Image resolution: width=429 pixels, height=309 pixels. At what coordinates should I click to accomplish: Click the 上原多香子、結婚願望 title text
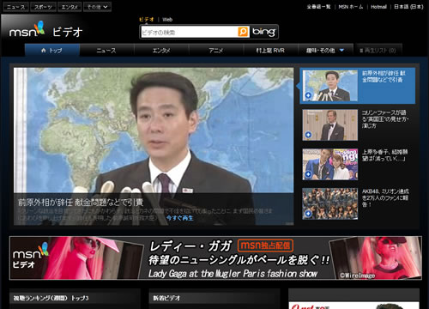(x=384, y=155)
